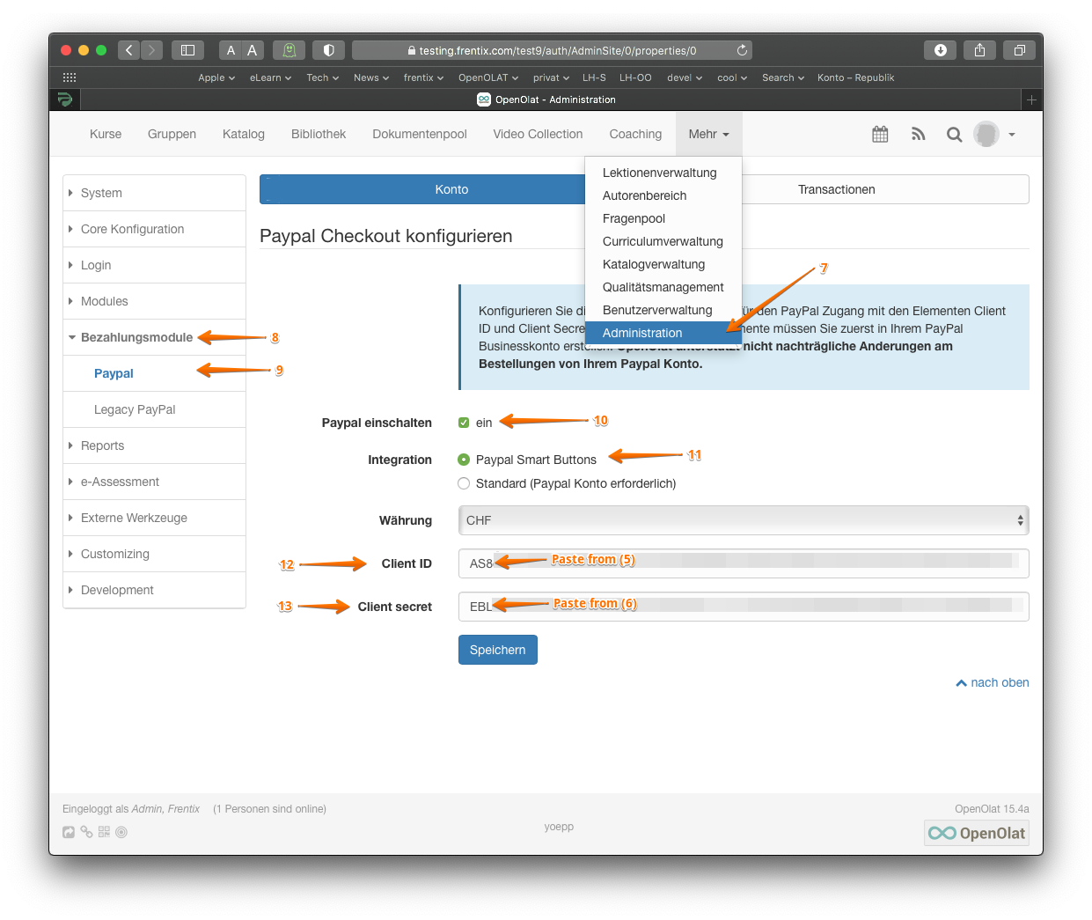Choose Administration from the Mehr menu

click(642, 333)
